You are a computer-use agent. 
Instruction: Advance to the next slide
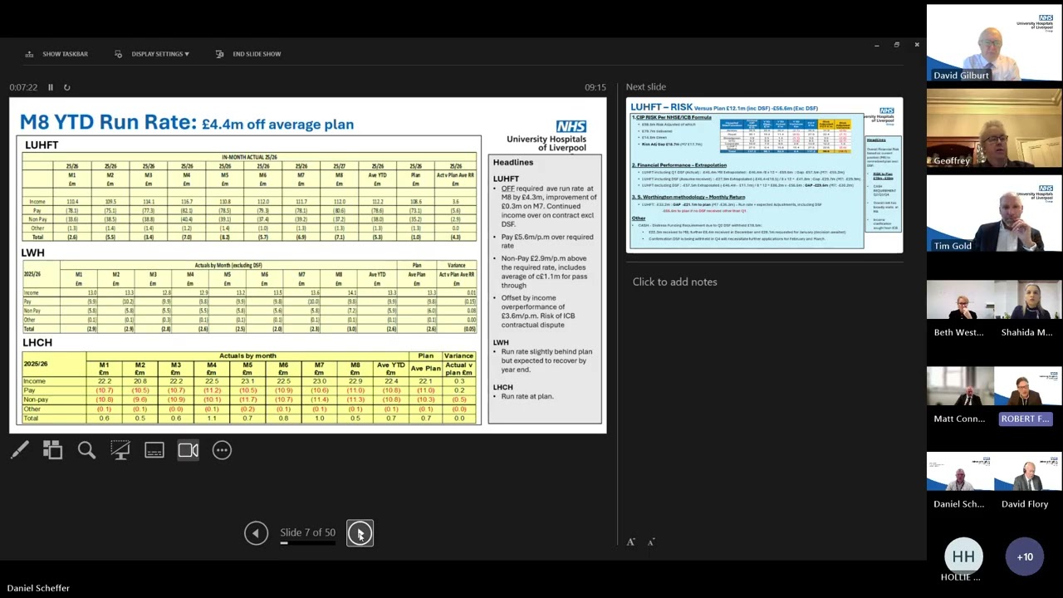[360, 533]
